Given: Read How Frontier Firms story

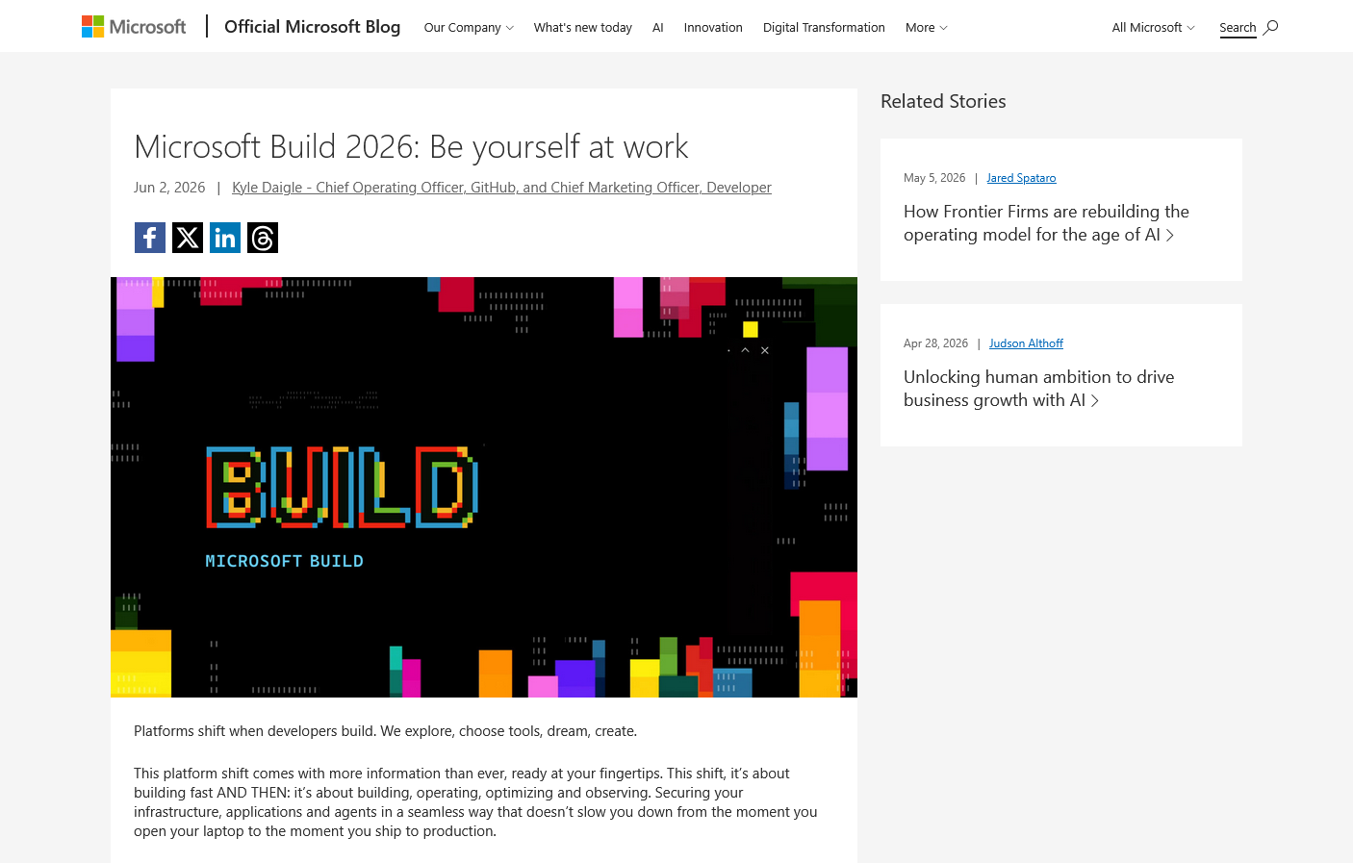Looking at the screenshot, I should (1046, 223).
